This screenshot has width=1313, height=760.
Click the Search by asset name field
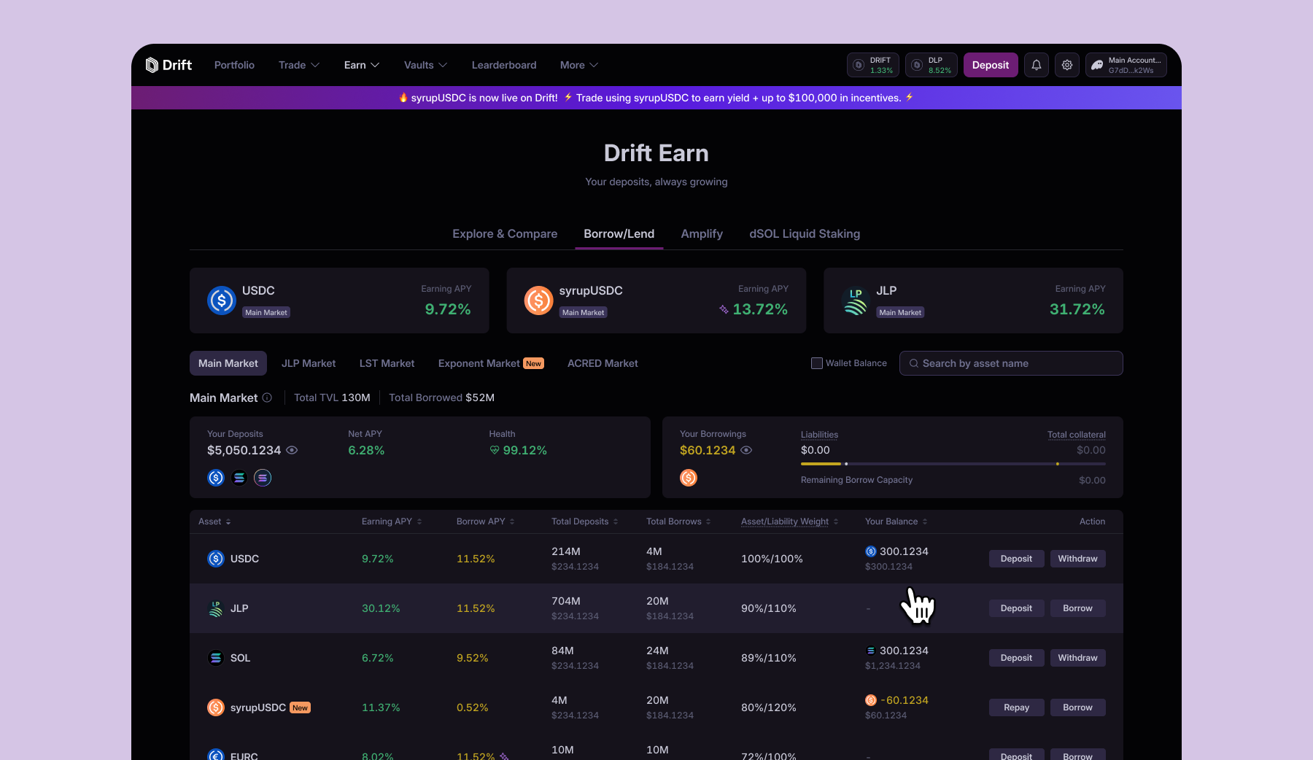1011,363
